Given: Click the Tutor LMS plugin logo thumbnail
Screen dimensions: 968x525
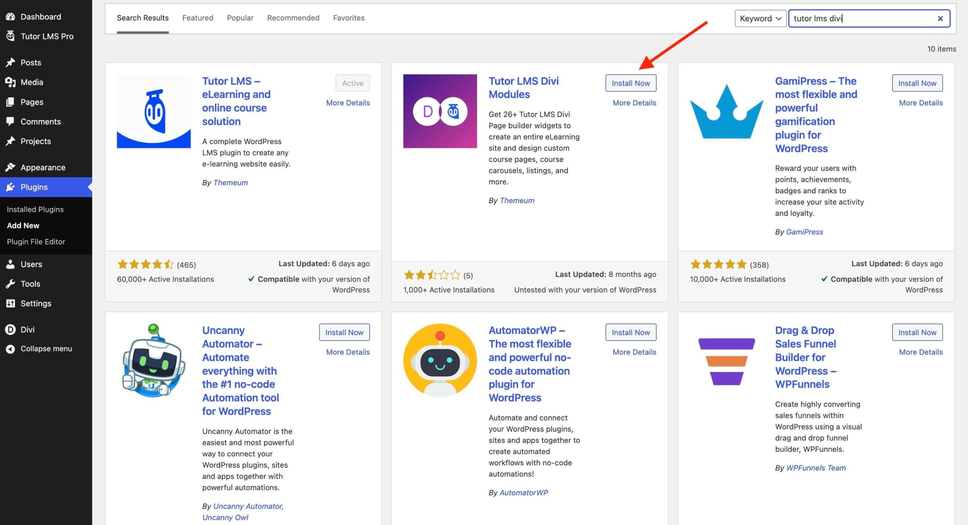Looking at the screenshot, I should [x=154, y=111].
